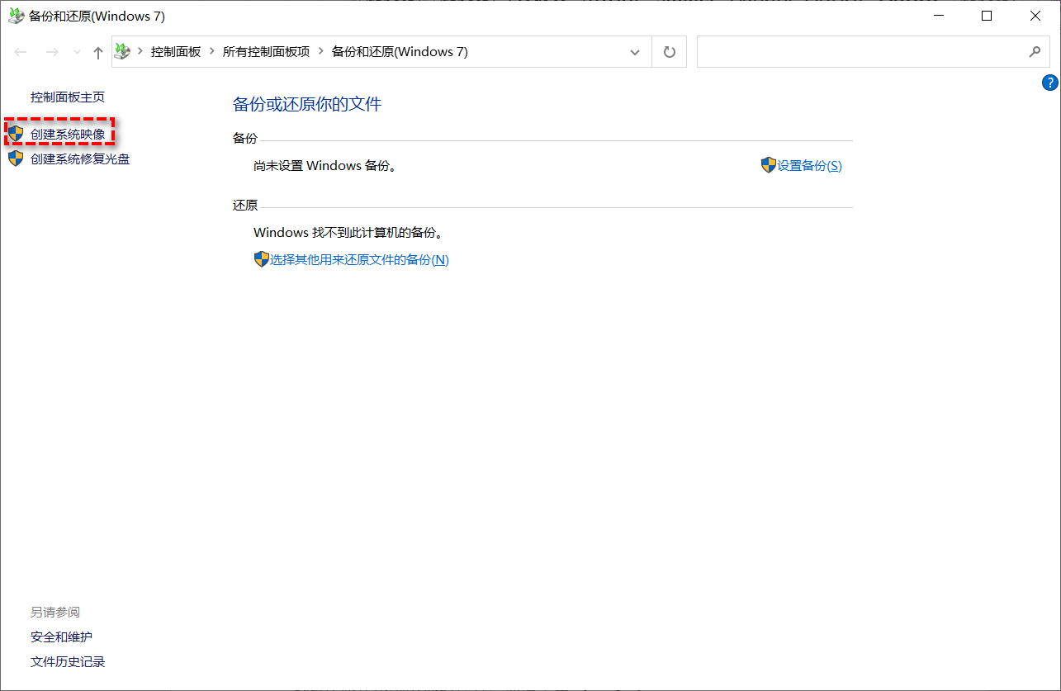Click the shield icon next to 创建系统修复光盘
The width and height of the screenshot is (1061, 691).
click(x=15, y=159)
